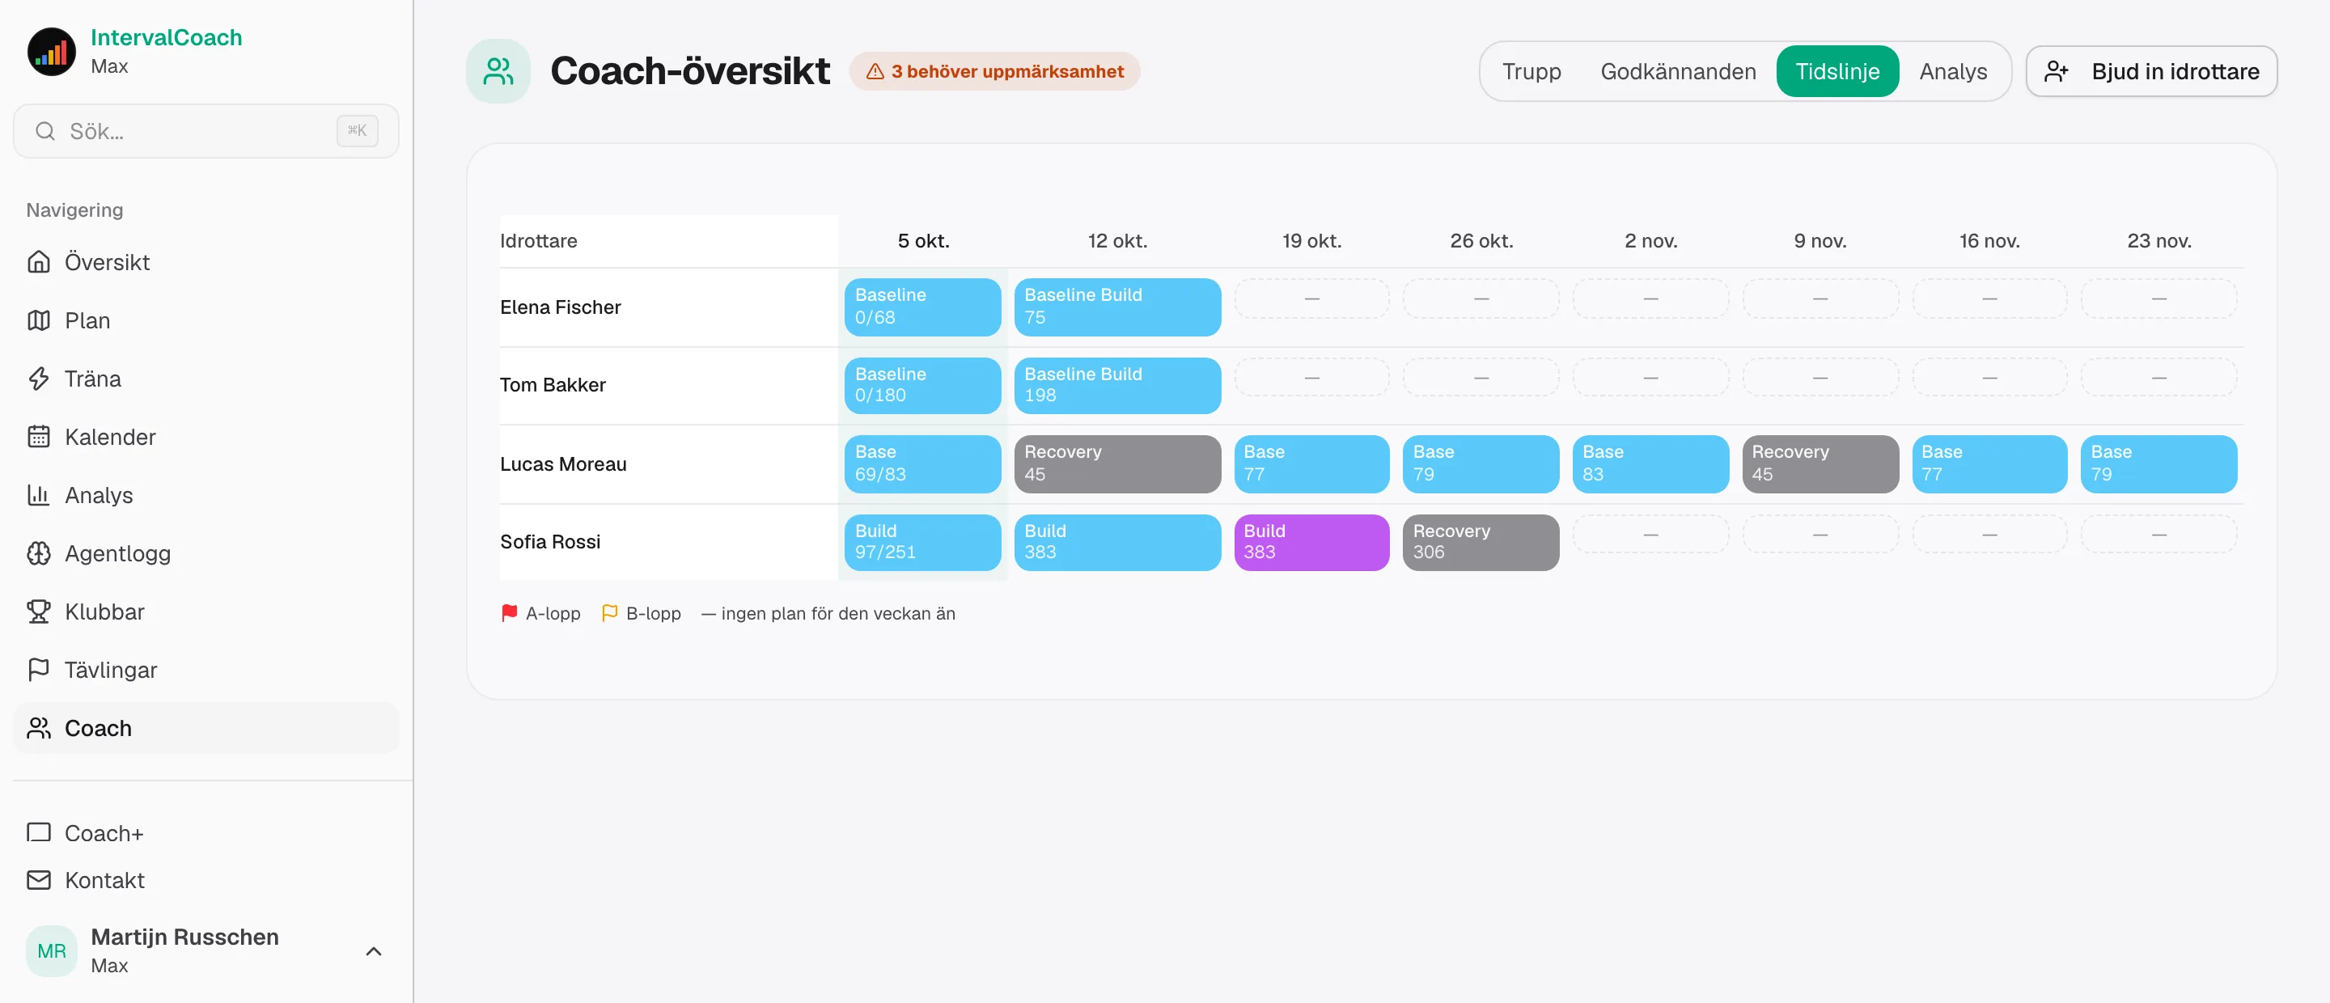Open Analys via its bar chart sidebar icon
Viewport: 2330px width, 1003px height.
(x=39, y=495)
